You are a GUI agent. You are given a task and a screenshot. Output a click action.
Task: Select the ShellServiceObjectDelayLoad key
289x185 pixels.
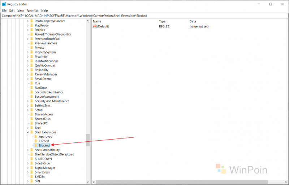coord(55,154)
